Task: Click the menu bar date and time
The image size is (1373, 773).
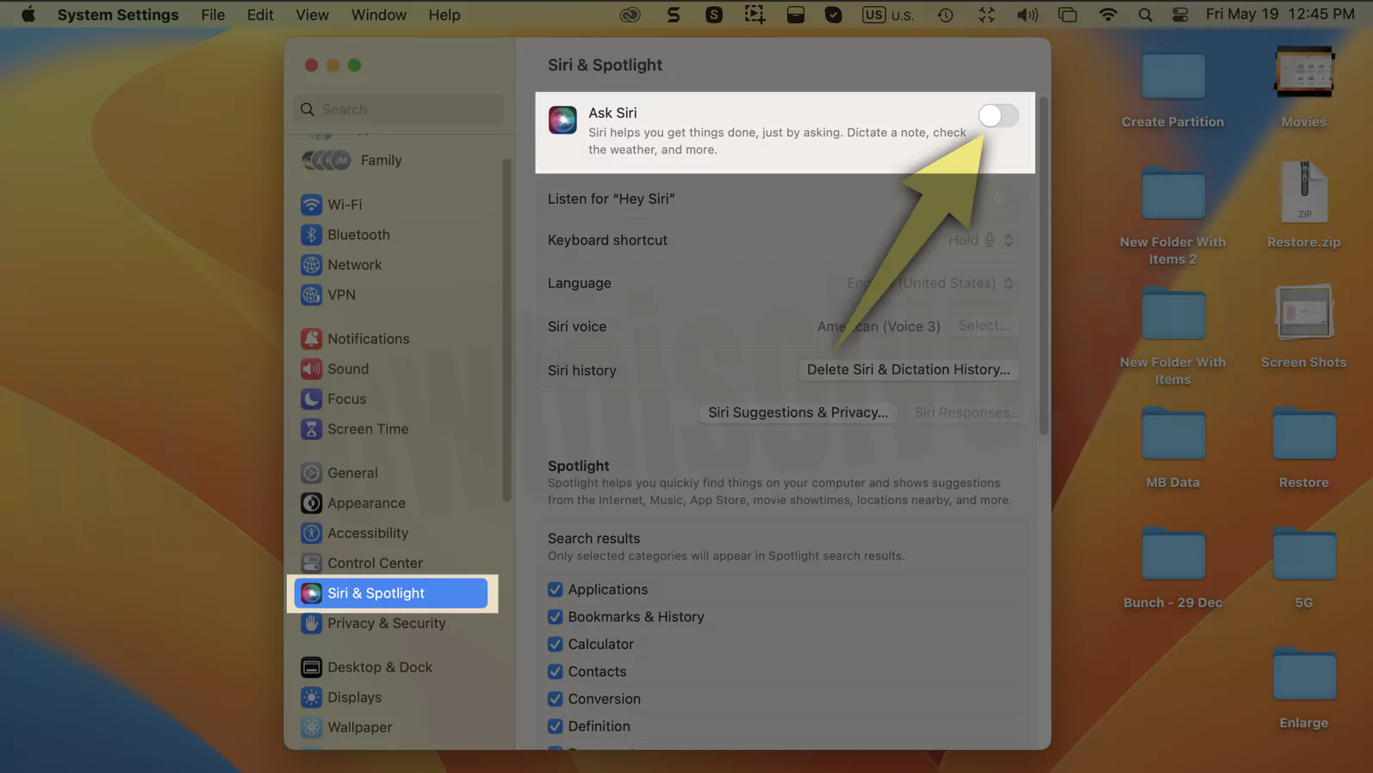Action: pyautogui.click(x=1280, y=15)
